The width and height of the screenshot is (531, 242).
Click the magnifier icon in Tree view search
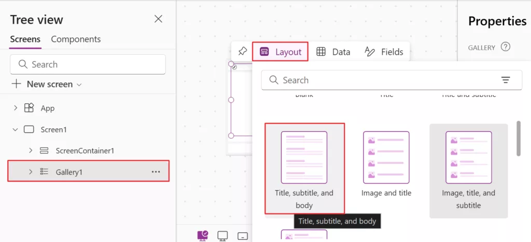pos(23,64)
